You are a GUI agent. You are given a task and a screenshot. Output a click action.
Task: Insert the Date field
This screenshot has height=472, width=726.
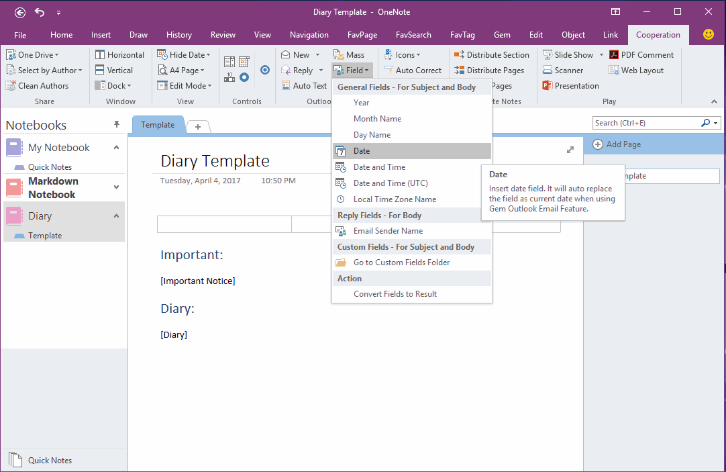pos(411,151)
